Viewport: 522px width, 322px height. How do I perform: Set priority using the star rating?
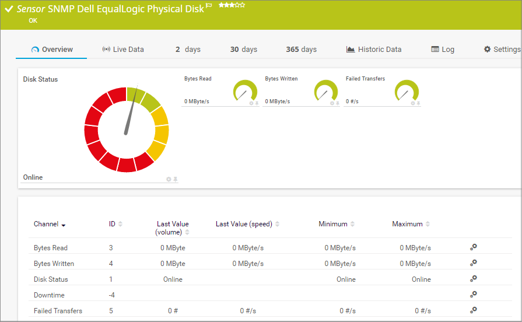[232, 5]
